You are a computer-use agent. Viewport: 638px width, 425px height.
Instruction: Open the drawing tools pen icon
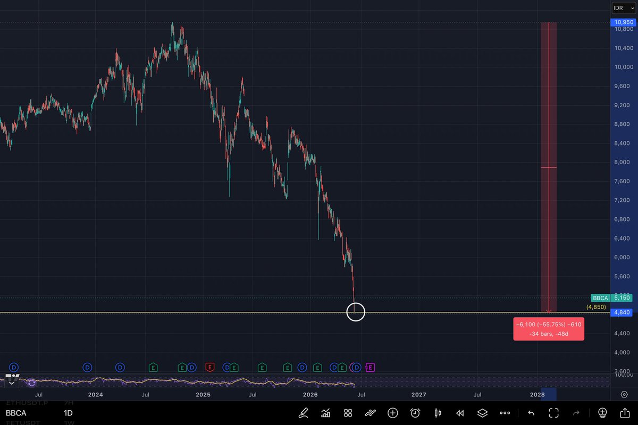[304, 413]
